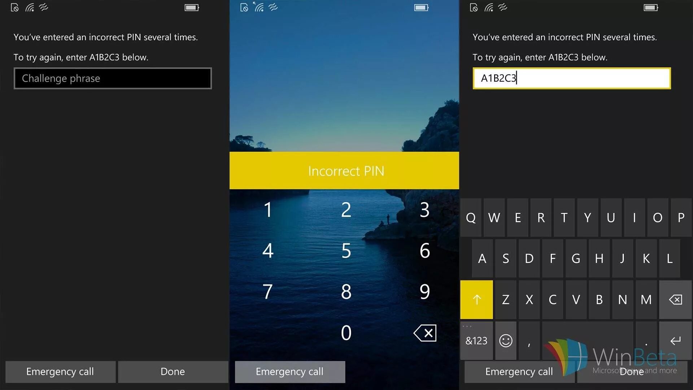Viewport: 693px width, 390px height.
Task: Click the battery icon top center panel
Action: pos(419,6)
